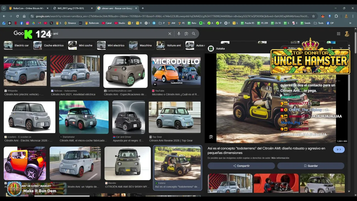The width and height of the screenshot is (357, 201).
Task: Bookmark this page with the star icon
Action: coord(313,16)
